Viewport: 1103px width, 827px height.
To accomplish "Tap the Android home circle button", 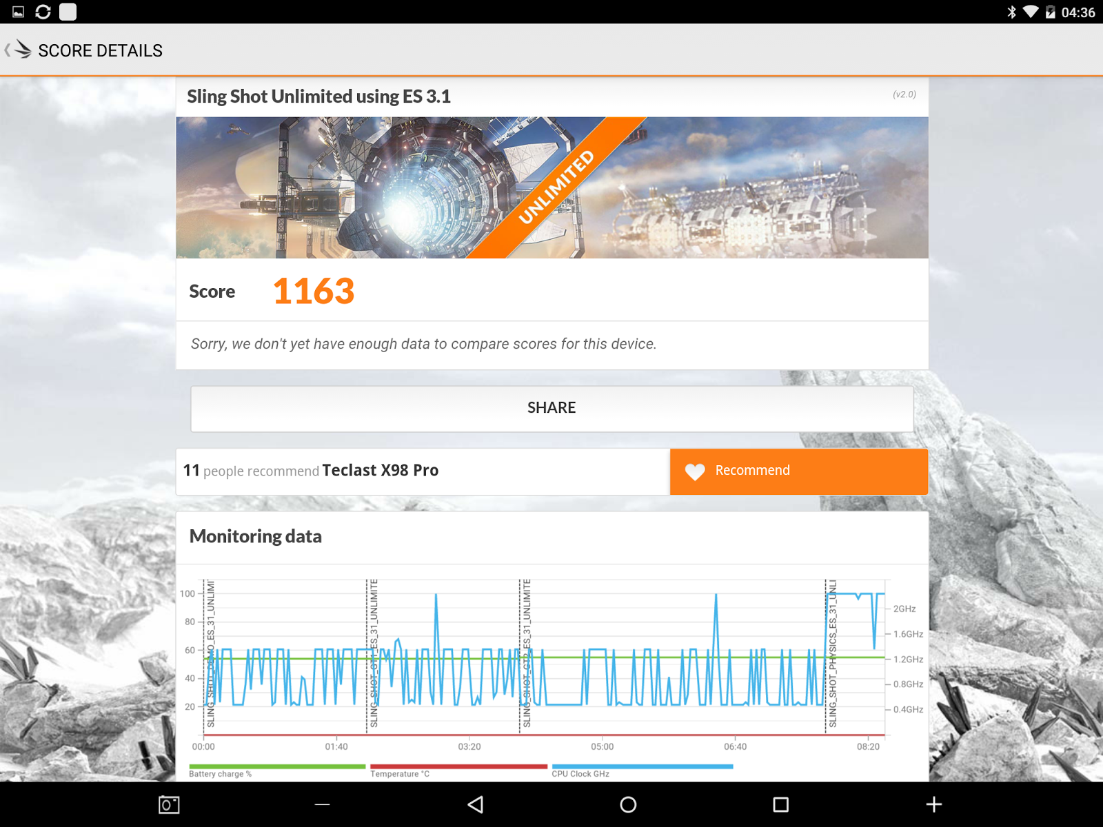I will [628, 804].
